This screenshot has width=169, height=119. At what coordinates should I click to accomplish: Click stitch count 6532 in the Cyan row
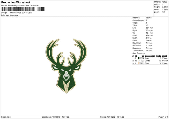(142, 58)
